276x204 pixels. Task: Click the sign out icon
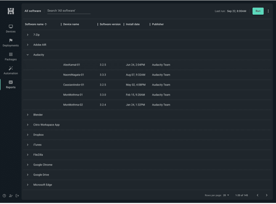coord(17,196)
